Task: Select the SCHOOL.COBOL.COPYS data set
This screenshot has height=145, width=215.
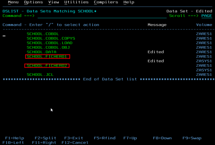Action: pyautogui.click(x=51, y=39)
